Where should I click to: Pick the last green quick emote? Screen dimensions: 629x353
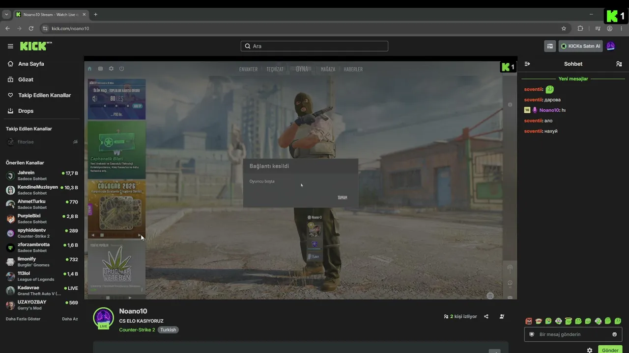(x=618, y=321)
